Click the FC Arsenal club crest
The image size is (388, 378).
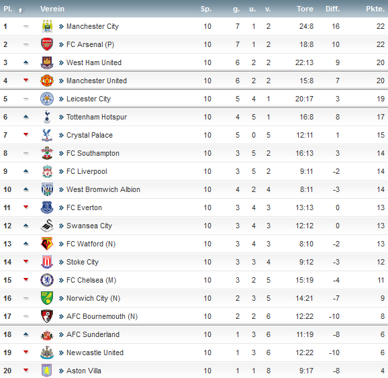click(x=47, y=44)
